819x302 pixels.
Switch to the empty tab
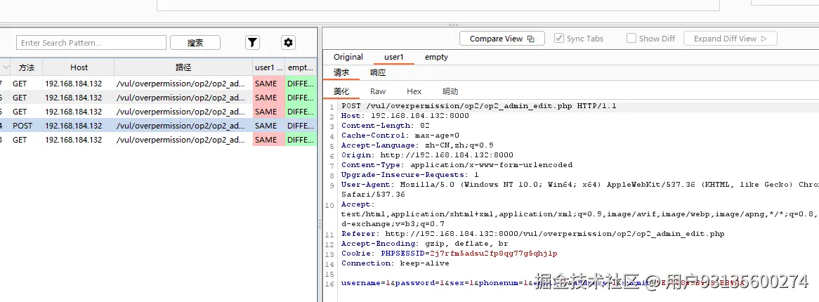436,57
